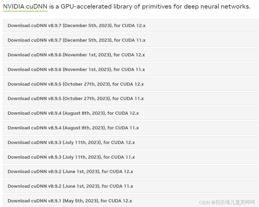This screenshot has width=259, height=207.
Task: Expand cuDNN v8.9.2 for CUDA 12.x
Action: [131, 171]
